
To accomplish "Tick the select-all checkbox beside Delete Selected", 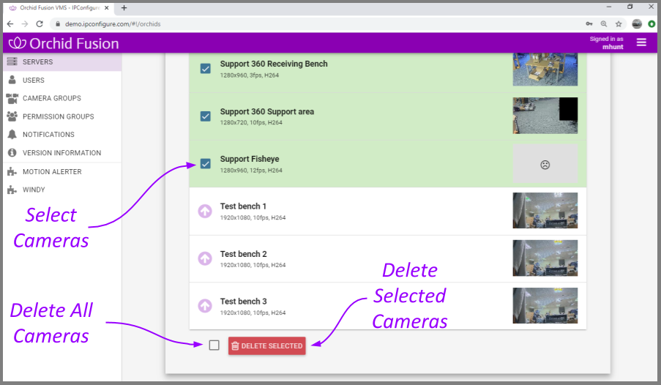I will pyautogui.click(x=214, y=345).
